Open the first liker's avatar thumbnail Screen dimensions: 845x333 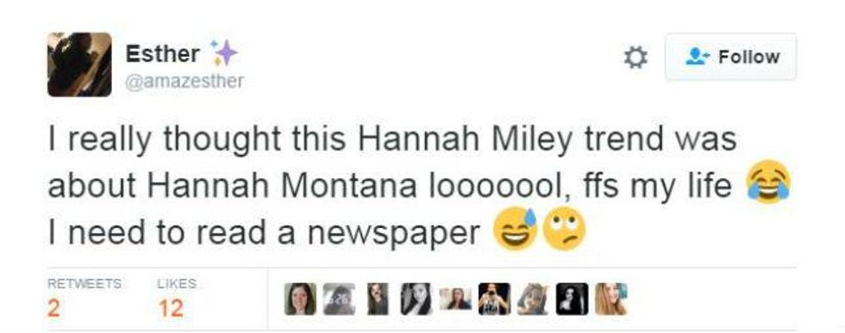click(x=300, y=299)
